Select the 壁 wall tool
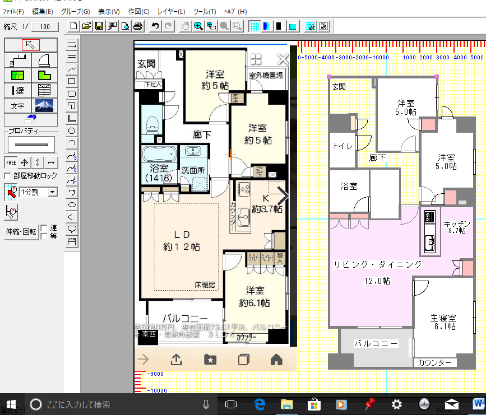486x415 pixels. click(x=17, y=90)
